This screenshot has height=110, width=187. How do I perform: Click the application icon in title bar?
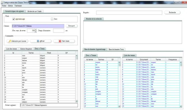(2, 2)
